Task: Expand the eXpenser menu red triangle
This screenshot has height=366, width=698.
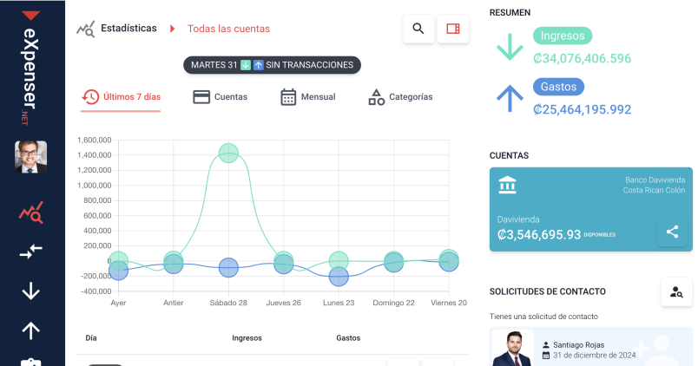Action: pyautogui.click(x=31, y=15)
